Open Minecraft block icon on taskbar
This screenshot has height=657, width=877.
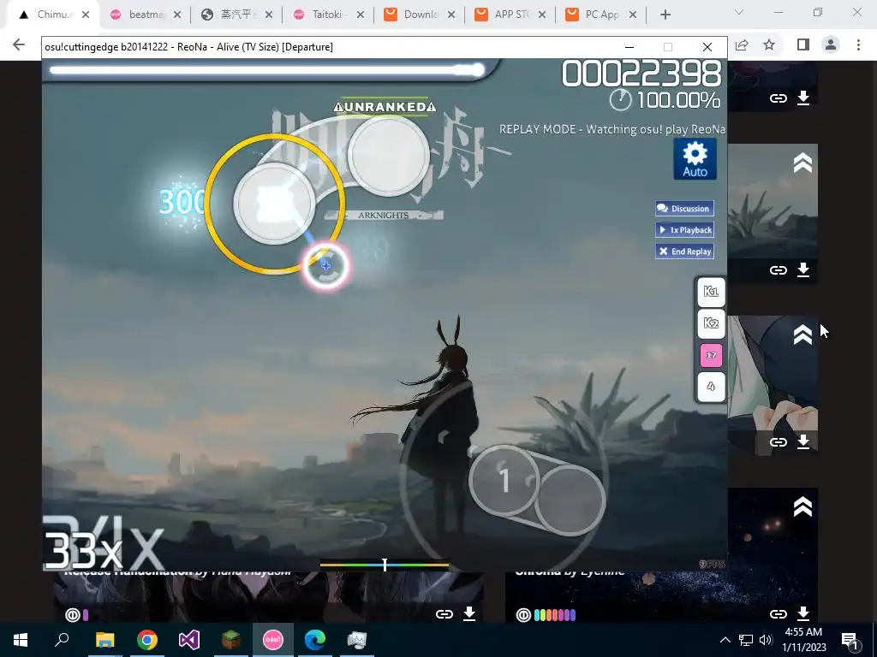tap(231, 640)
